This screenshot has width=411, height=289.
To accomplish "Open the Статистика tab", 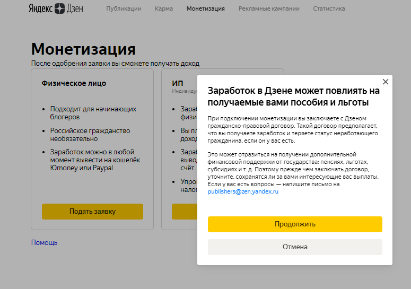I will [x=329, y=8].
